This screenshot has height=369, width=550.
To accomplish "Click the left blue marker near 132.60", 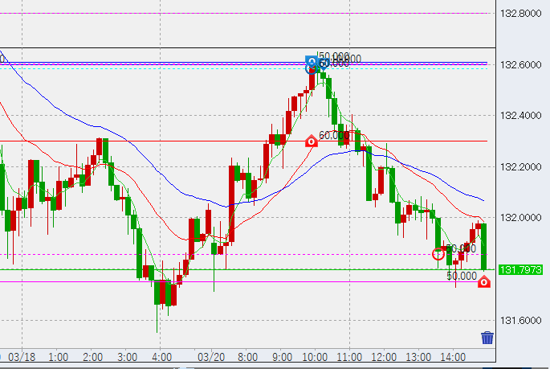I will tap(312, 62).
